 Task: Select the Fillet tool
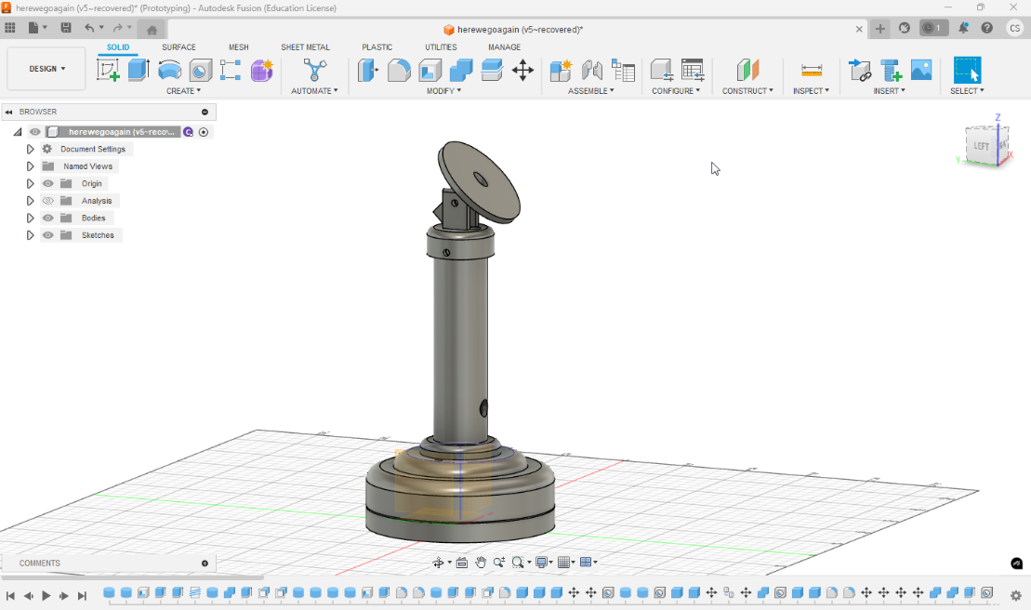pos(399,70)
